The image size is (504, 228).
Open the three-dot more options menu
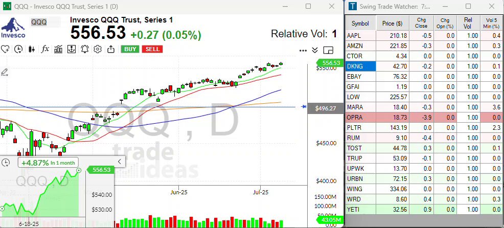(x=303, y=51)
